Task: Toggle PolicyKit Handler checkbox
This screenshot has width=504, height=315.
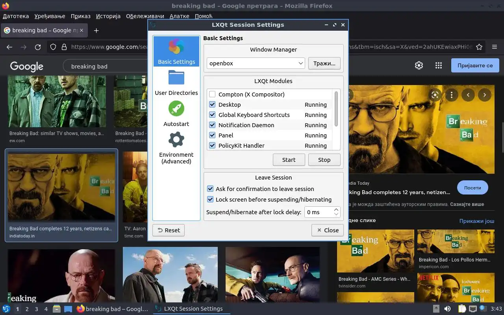Action: tap(212, 145)
